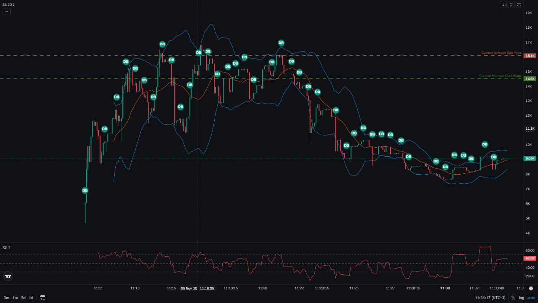538x303 pixels.
Task: Select the 1d range button
Action: [31, 298]
